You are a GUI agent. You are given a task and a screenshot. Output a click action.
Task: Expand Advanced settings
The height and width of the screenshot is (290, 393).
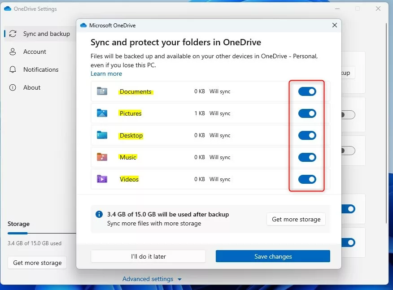[152, 279]
